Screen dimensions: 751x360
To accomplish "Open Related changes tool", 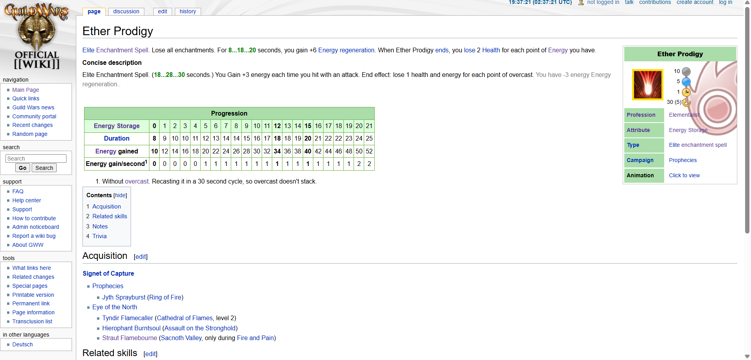I will (x=33, y=277).
